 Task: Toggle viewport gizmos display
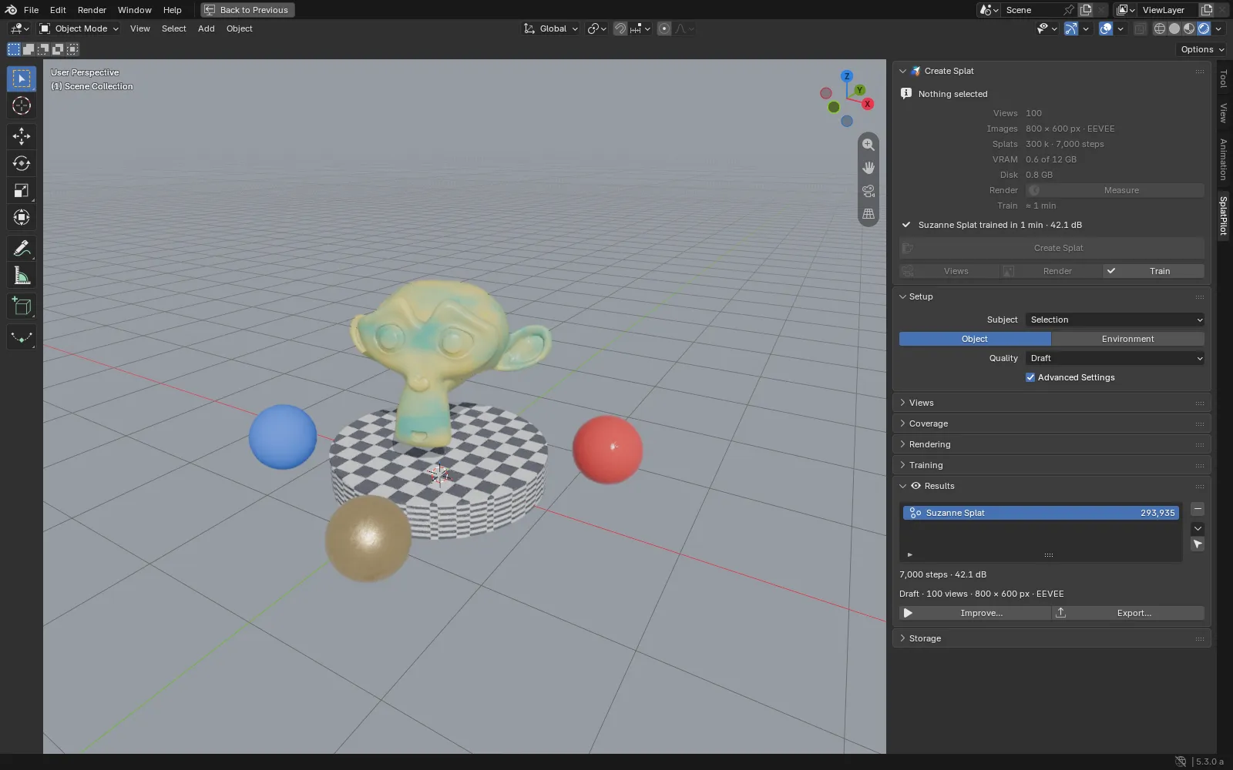click(x=1071, y=28)
